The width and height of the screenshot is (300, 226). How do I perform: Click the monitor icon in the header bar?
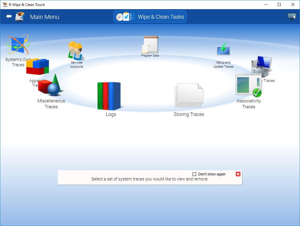(292, 17)
